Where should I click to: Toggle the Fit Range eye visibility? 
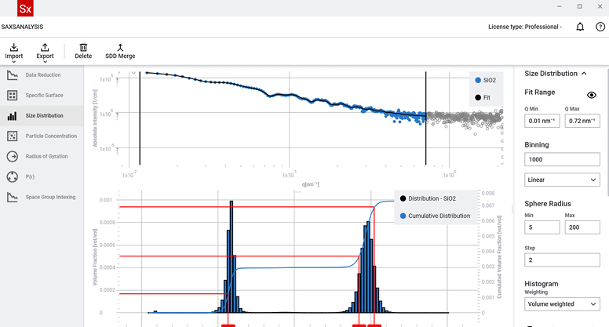coord(593,94)
